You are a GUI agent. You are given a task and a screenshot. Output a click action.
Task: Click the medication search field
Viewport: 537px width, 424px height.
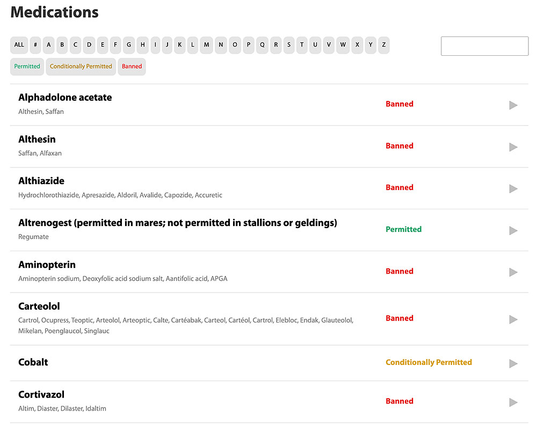484,46
